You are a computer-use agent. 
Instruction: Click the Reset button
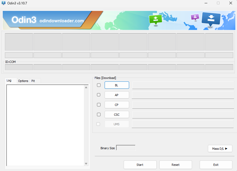[176, 165]
